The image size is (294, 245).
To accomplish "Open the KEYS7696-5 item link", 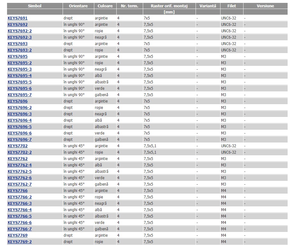I will click(19, 127).
